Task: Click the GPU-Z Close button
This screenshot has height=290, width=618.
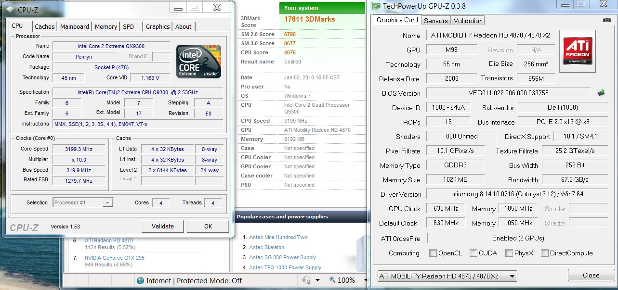Action: 591,276
